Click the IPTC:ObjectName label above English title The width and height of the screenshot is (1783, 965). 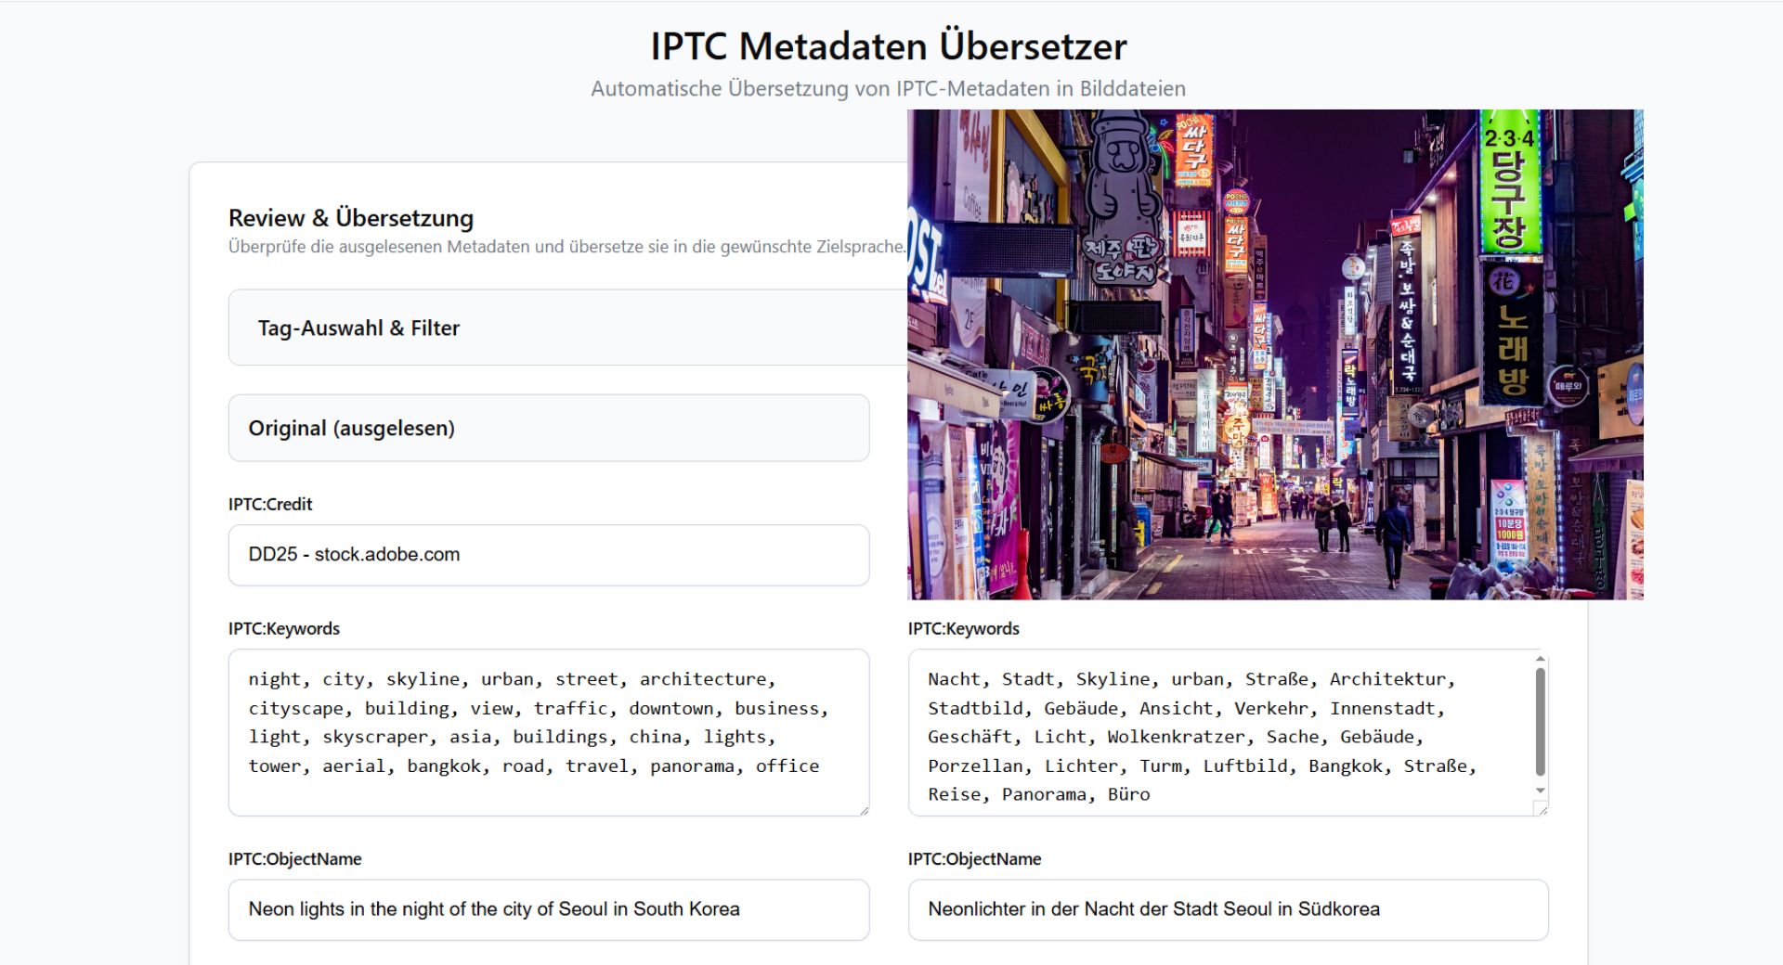294,859
